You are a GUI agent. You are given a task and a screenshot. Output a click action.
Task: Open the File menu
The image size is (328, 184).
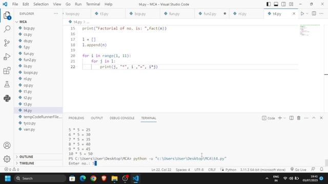(15, 4)
